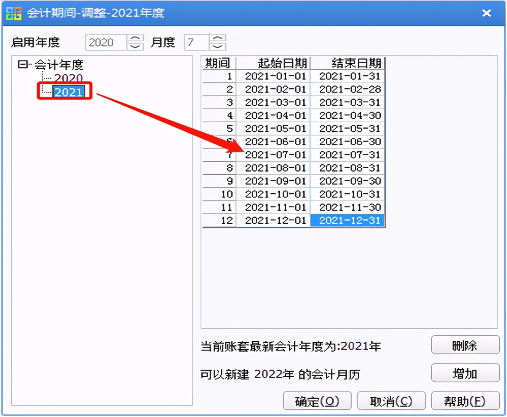The height and width of the screenshot is (417, 507).
Task: Click start date 2021-09-01 cell
Action: pyautogui.click(x=273, y=181)
